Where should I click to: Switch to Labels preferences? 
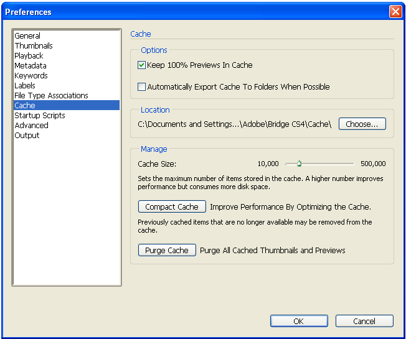[x=25, y=86]
